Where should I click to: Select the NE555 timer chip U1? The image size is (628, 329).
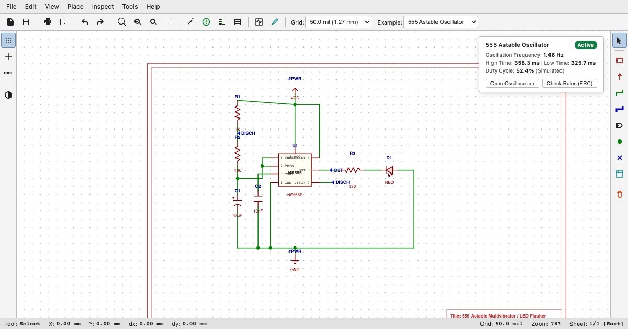(x=295, y=170)
